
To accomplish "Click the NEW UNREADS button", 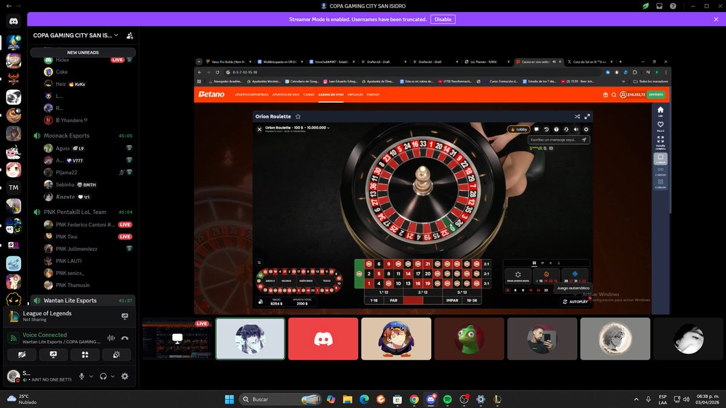I will pyautogui.click(x=83, y=52).
